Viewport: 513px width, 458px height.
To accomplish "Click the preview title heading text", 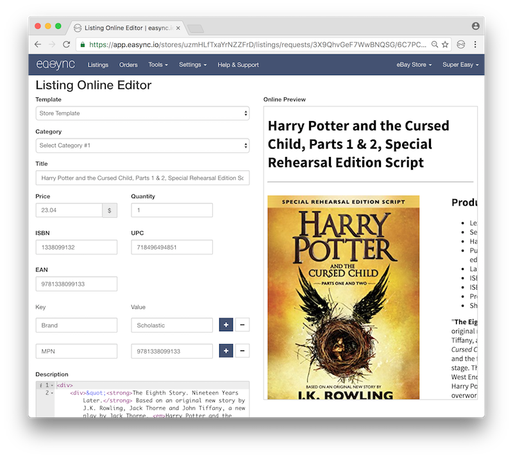I will [x=358, y=144].
